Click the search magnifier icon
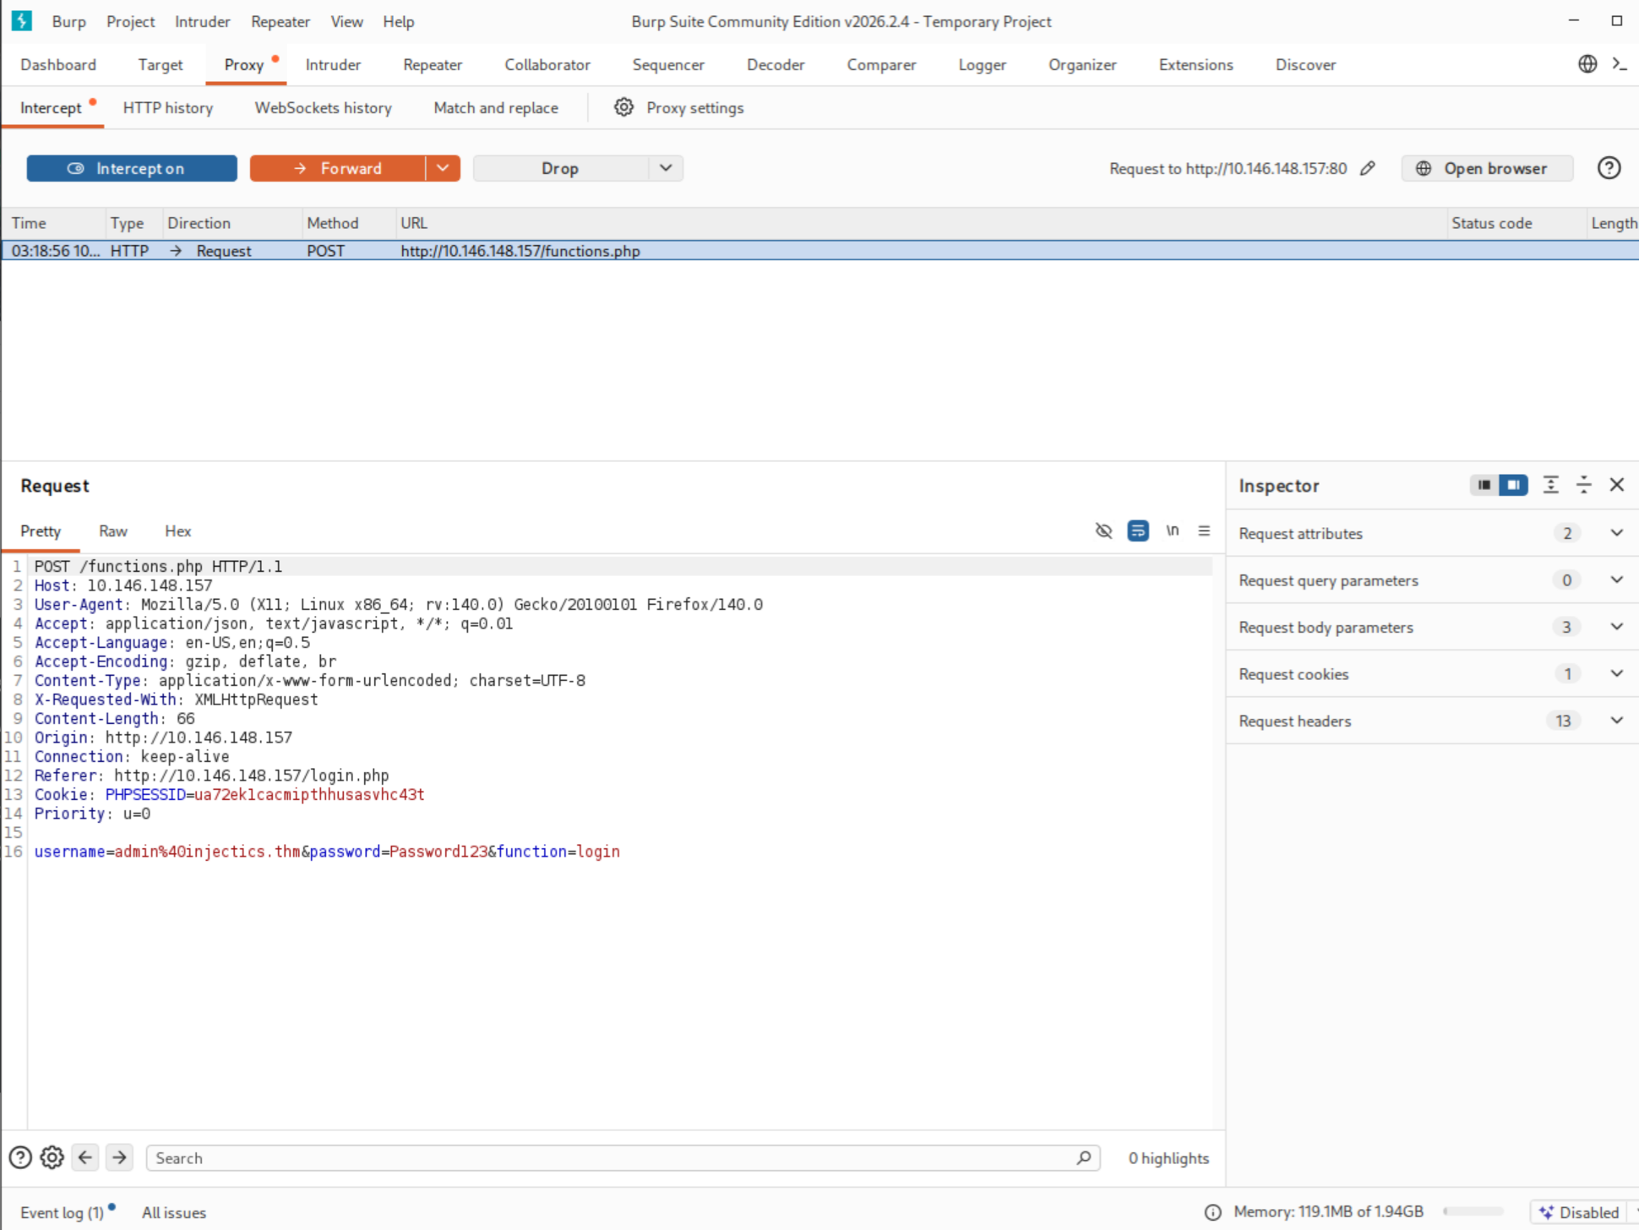The width and height of the screenshot is (1639, 1230). (1084, 1157)
